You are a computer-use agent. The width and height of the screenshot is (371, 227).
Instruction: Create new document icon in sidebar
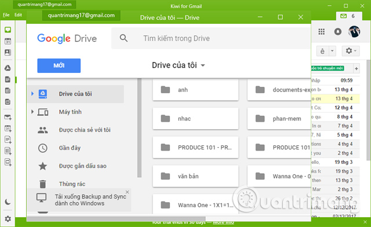point(8,140)
